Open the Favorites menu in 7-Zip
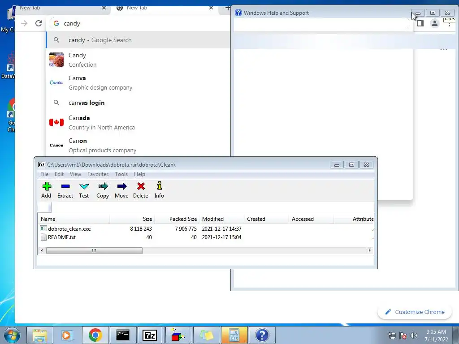The height and width of the screenshot is (344, 459). tap(98, 174)
